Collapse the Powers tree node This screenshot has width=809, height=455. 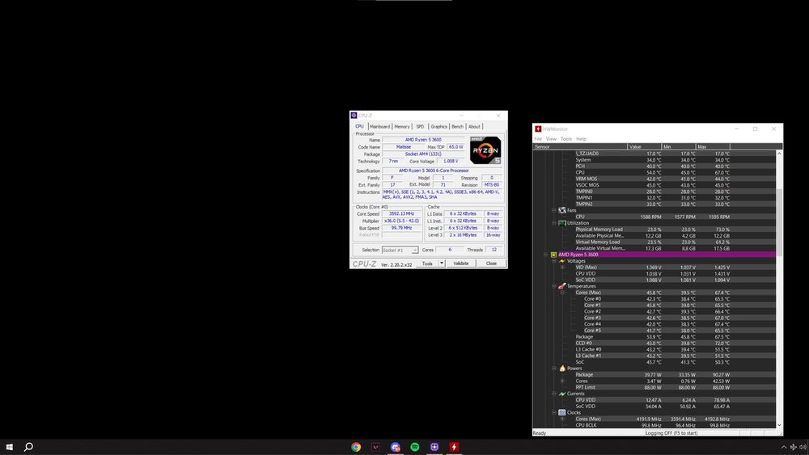coord(554,369)
